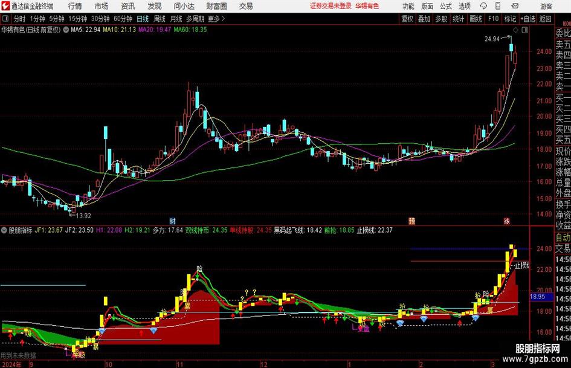Image resolution: width=571 pixels, height=368 pixels.
Task: Open the 多周期 multi-period view
Action: pos(195,19)
